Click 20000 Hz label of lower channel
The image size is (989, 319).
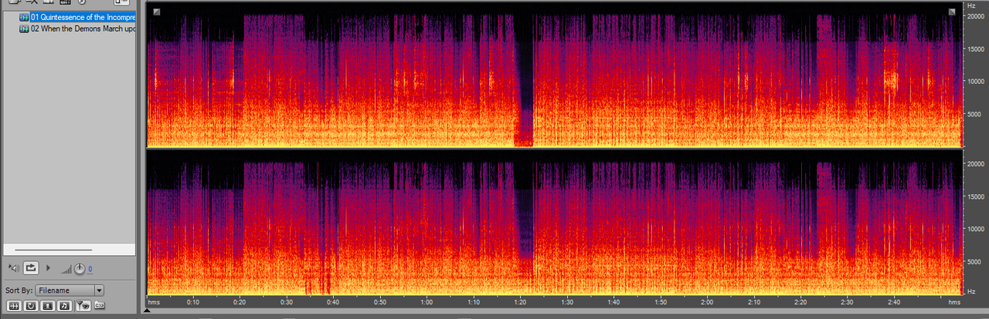[976, 164]
